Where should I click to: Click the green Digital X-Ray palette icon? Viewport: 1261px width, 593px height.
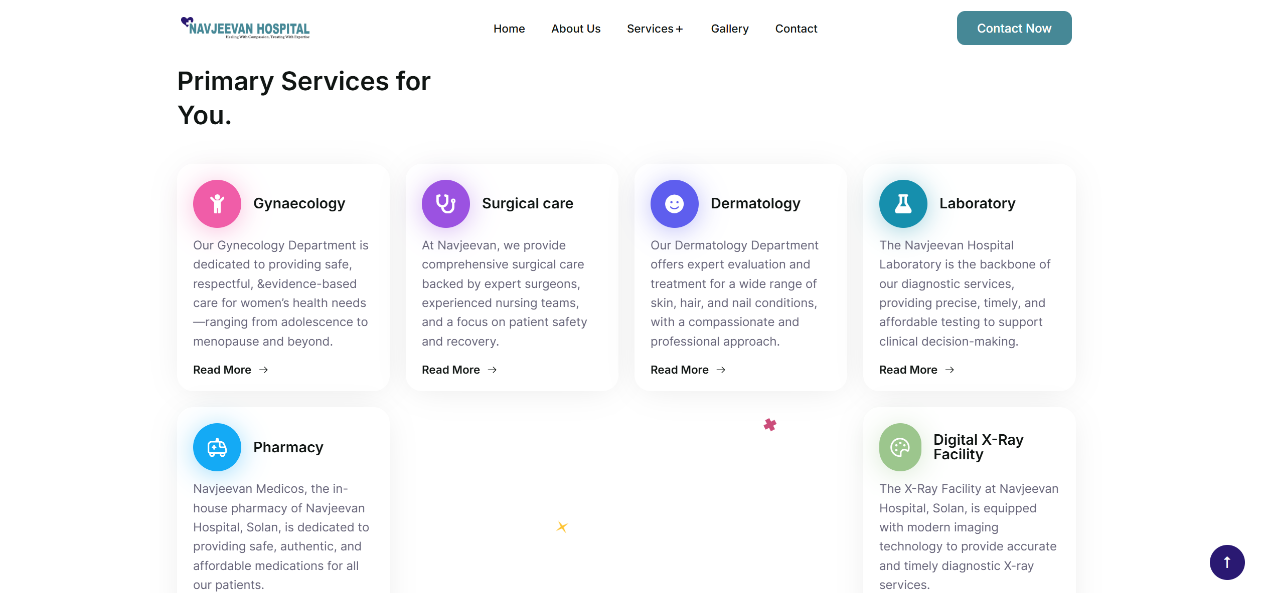point(900,447)
